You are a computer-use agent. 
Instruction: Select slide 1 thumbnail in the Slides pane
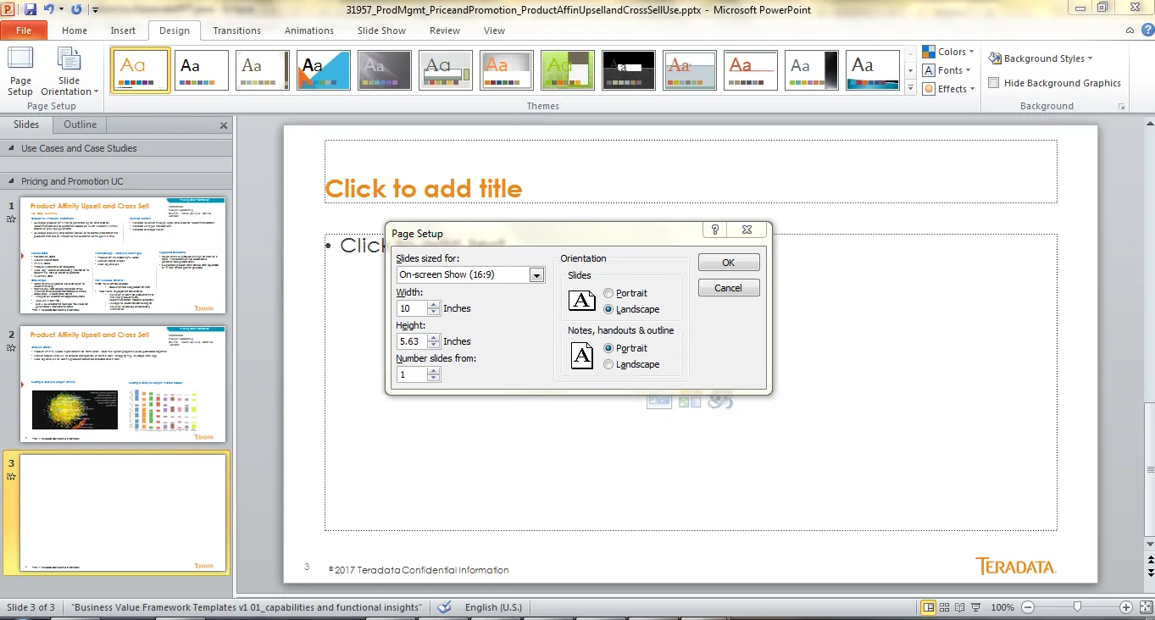[x=123, y=255]
